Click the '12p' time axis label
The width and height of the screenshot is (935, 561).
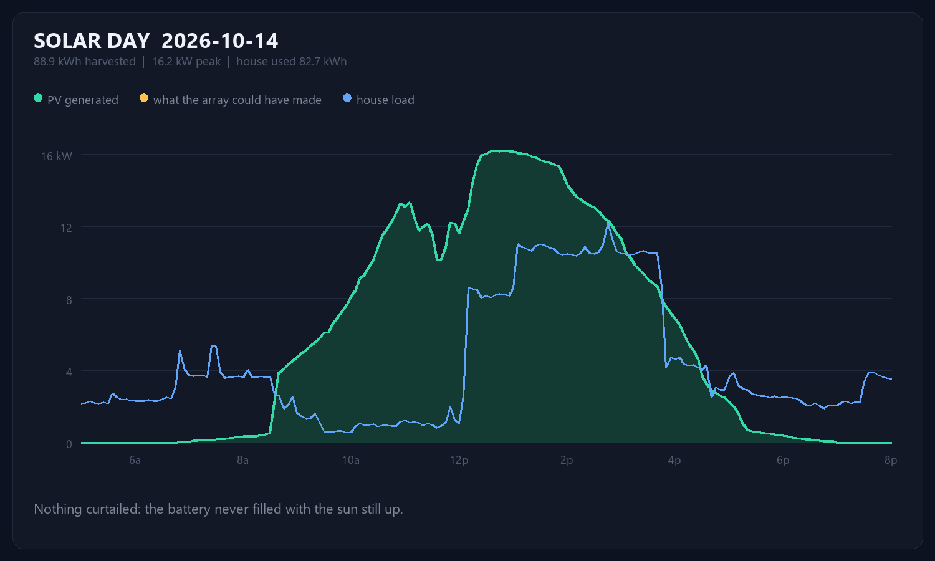(x=459, y=460)
